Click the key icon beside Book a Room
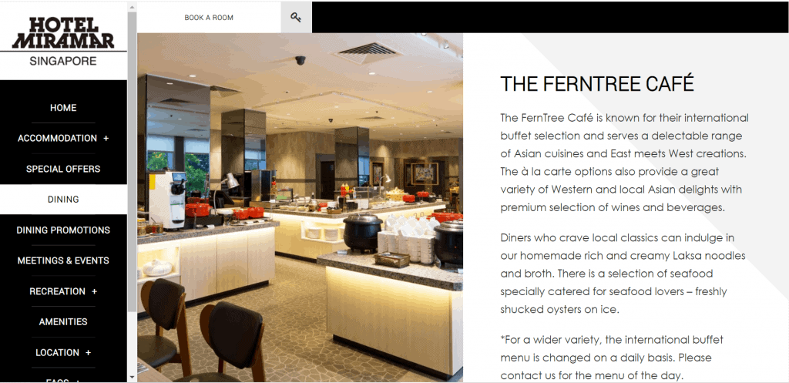 click(296, 18)
